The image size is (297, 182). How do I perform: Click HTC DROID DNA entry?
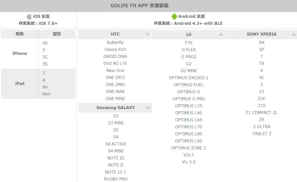point(115,57)
